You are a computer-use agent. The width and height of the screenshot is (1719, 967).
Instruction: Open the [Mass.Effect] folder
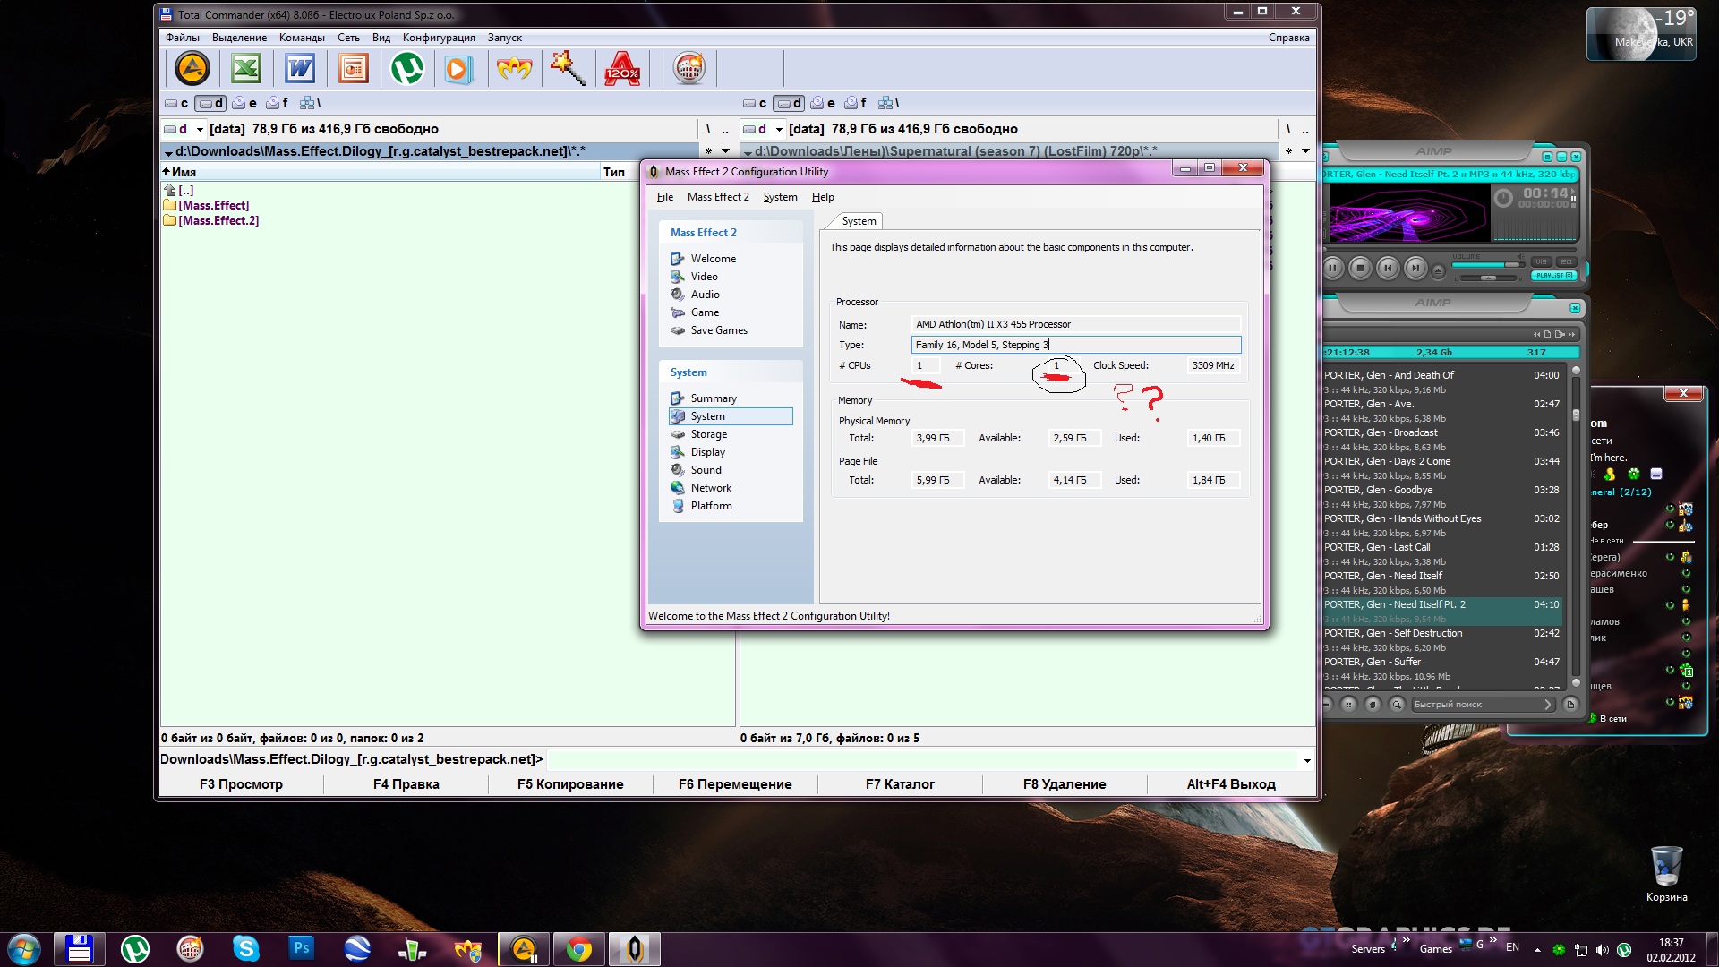(207, 205)
